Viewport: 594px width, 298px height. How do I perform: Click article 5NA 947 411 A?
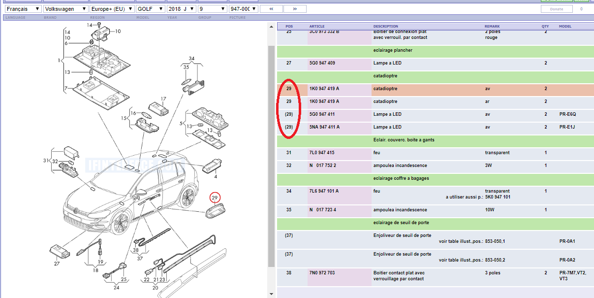coord(324,127)
